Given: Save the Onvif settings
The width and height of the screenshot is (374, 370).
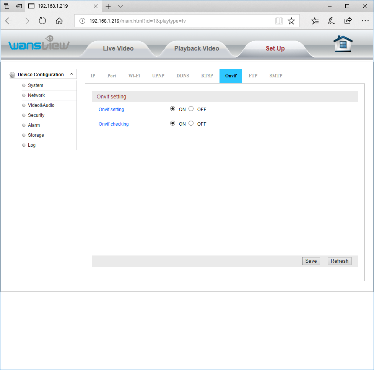Looking at the screenshot, I should click(x=311, y=261).
